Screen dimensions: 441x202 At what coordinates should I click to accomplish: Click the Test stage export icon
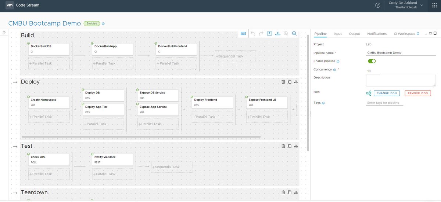tap(296, 146)
